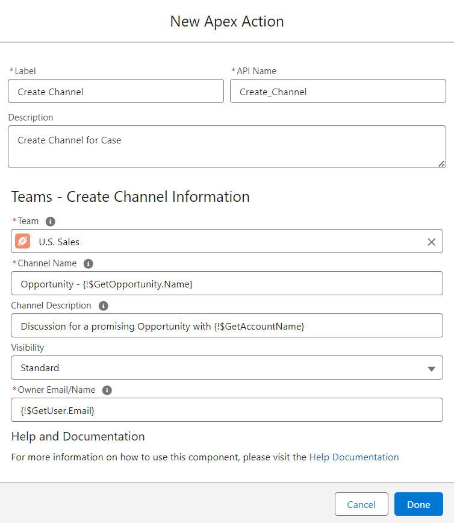Viewport: 454px width, 523px height.
Task: Clear the selected U.S. Sales team
Action: point(431,242)
